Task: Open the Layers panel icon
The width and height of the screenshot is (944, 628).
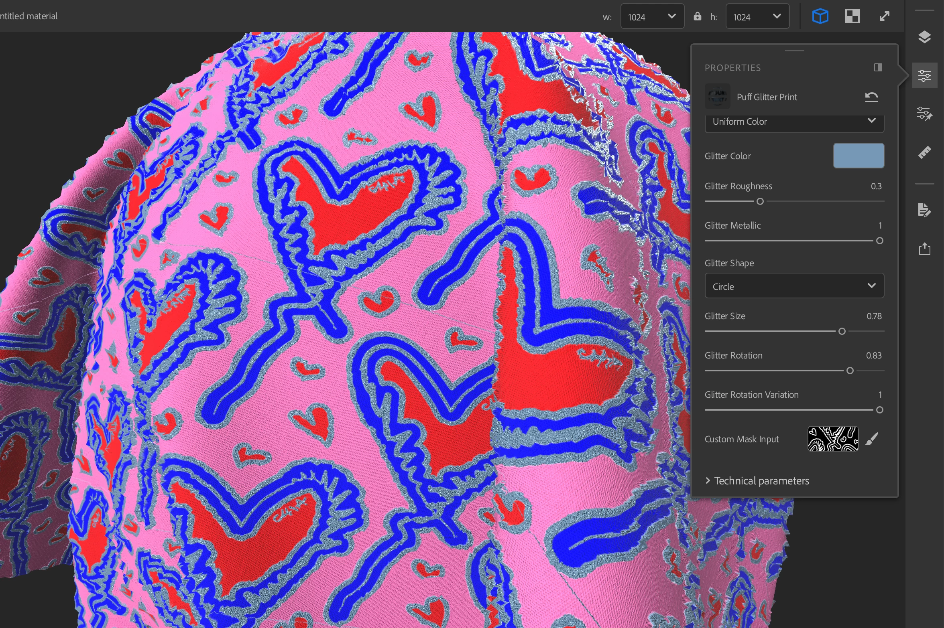Action: point(924,37)
